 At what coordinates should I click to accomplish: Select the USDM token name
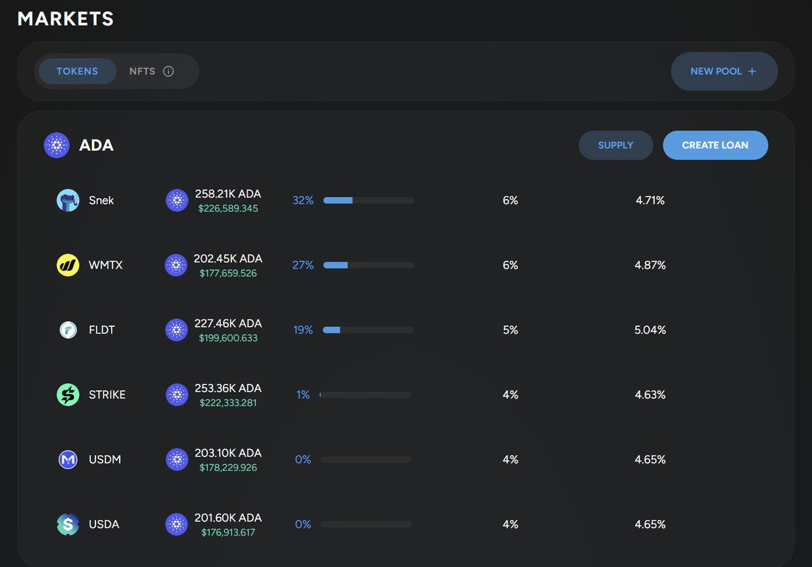pos(105,459)
